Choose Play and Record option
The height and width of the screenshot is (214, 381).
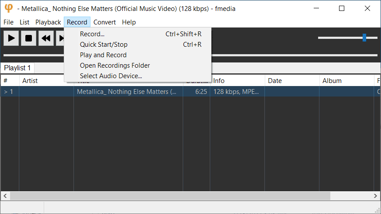point(138,55)
